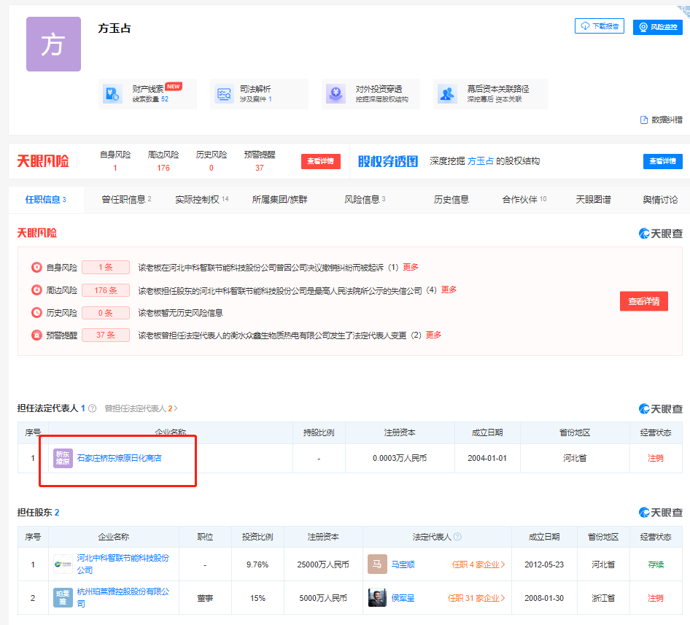Click the 河北中科智联 company logo icon
The height and width of the screenshot is (625, 690).
[63, 564]
